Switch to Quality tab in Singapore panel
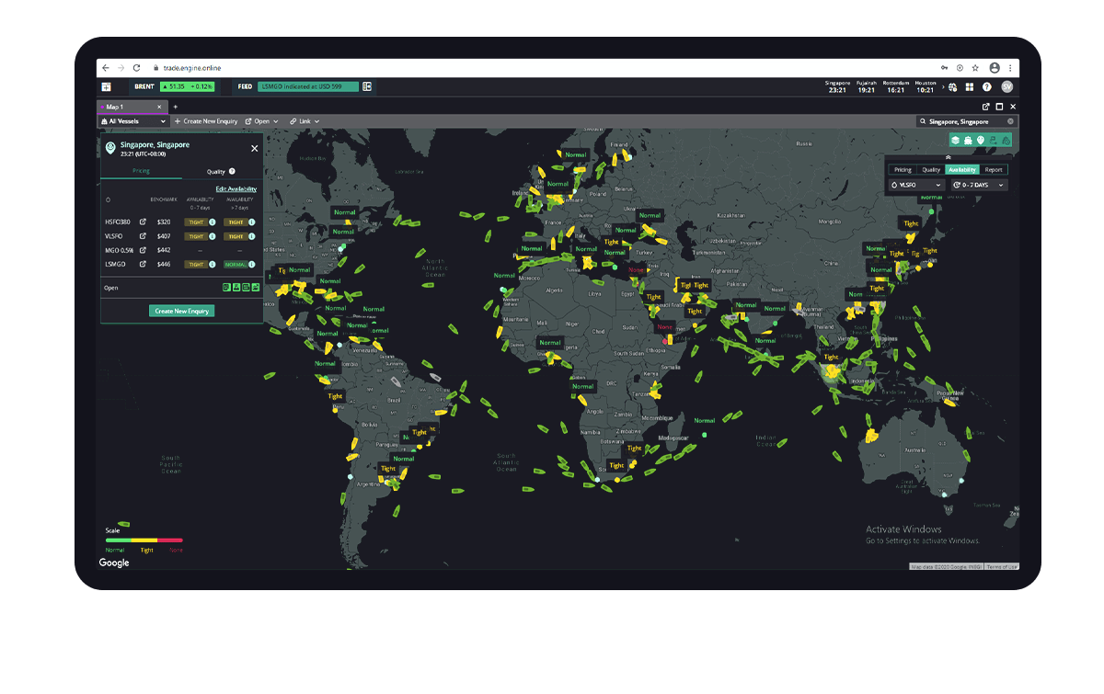 click(216, 171)
